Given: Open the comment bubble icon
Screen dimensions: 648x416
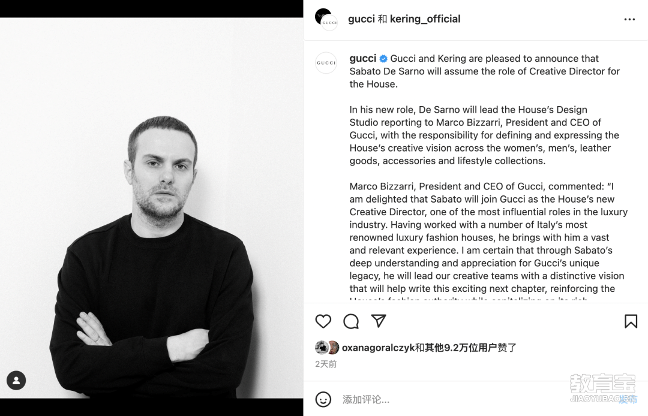Looking at the screenshot, I should tap(351, 321).
